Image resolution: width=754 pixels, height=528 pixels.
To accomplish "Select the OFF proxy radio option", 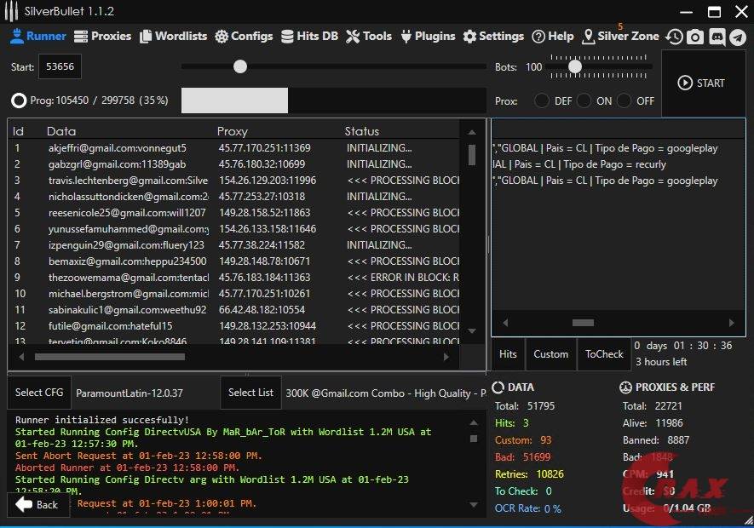I will 624,100.
